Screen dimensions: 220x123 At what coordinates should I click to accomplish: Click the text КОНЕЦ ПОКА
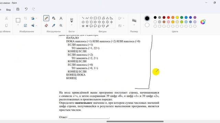[x=76, y=75]
